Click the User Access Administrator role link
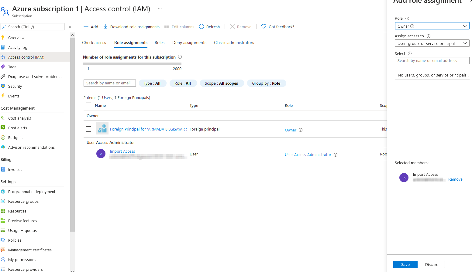472x272 pixels. [308, 155]
